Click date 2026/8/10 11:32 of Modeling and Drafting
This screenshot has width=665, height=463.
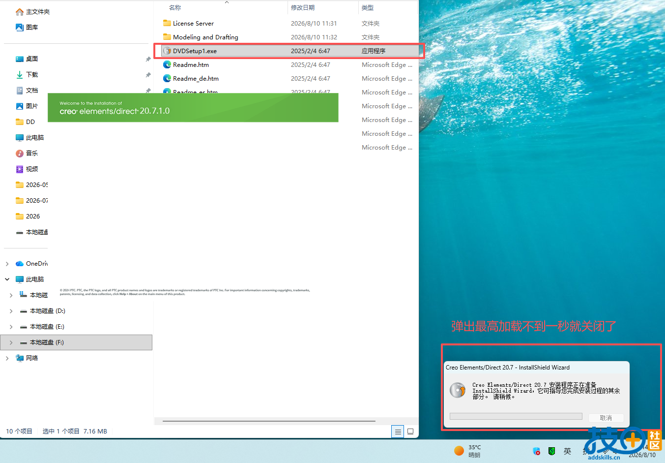click(314, 37)
